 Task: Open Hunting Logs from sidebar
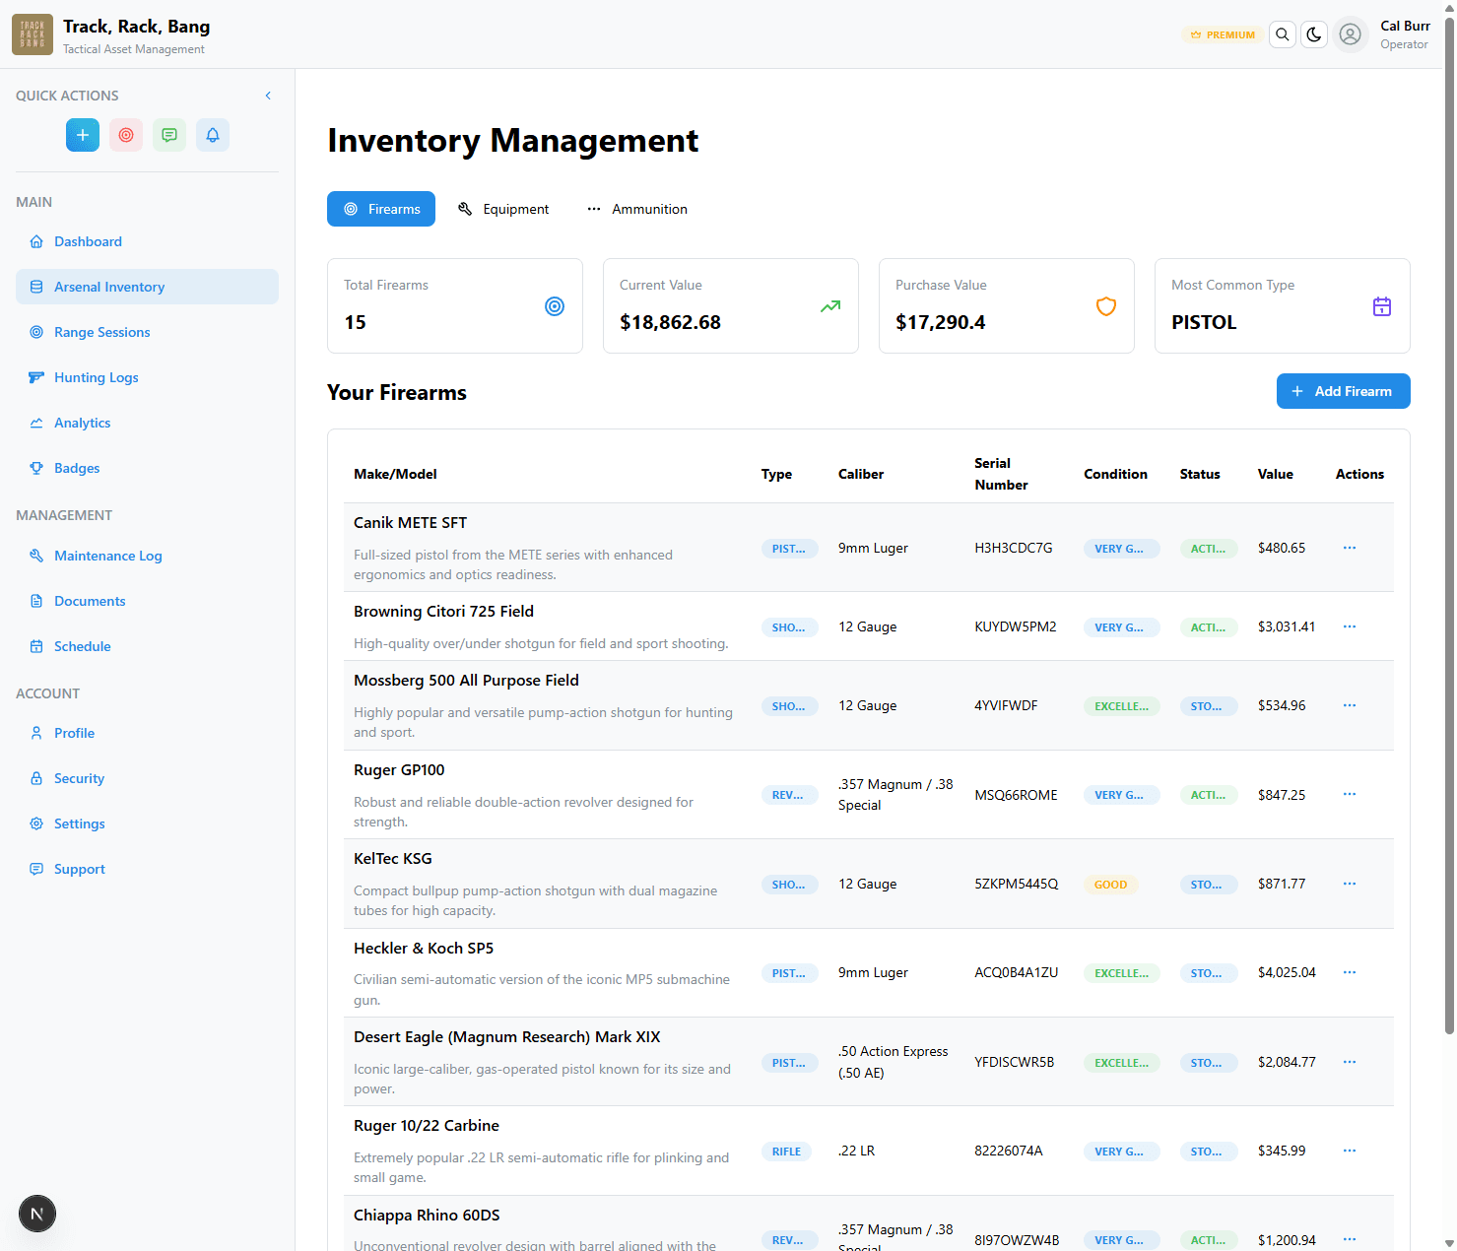[x=96, y=377]
